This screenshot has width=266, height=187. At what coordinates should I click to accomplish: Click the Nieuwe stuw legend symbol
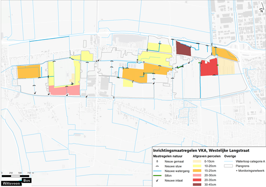click(157, 166)
